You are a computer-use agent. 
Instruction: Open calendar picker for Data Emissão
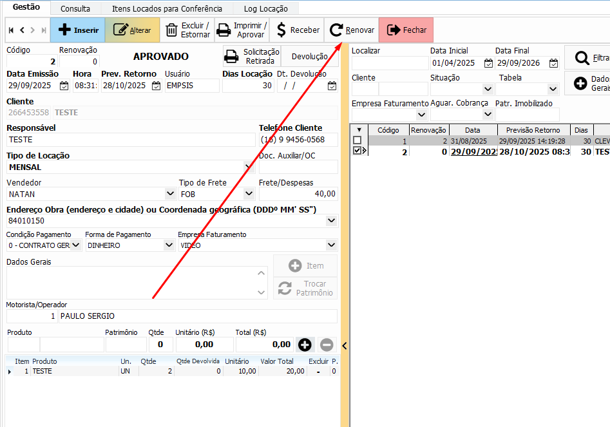64,86
